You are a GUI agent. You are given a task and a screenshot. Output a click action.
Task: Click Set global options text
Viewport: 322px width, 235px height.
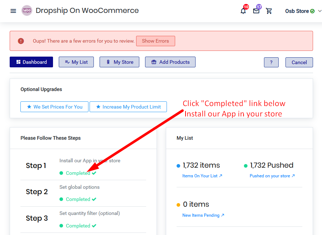point(80,187)
